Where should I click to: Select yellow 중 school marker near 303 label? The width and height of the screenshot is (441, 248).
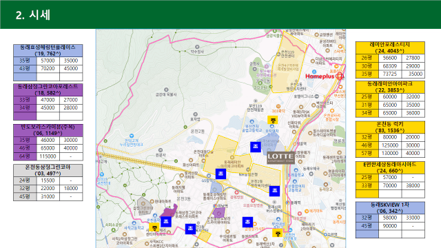coord(273,120)
